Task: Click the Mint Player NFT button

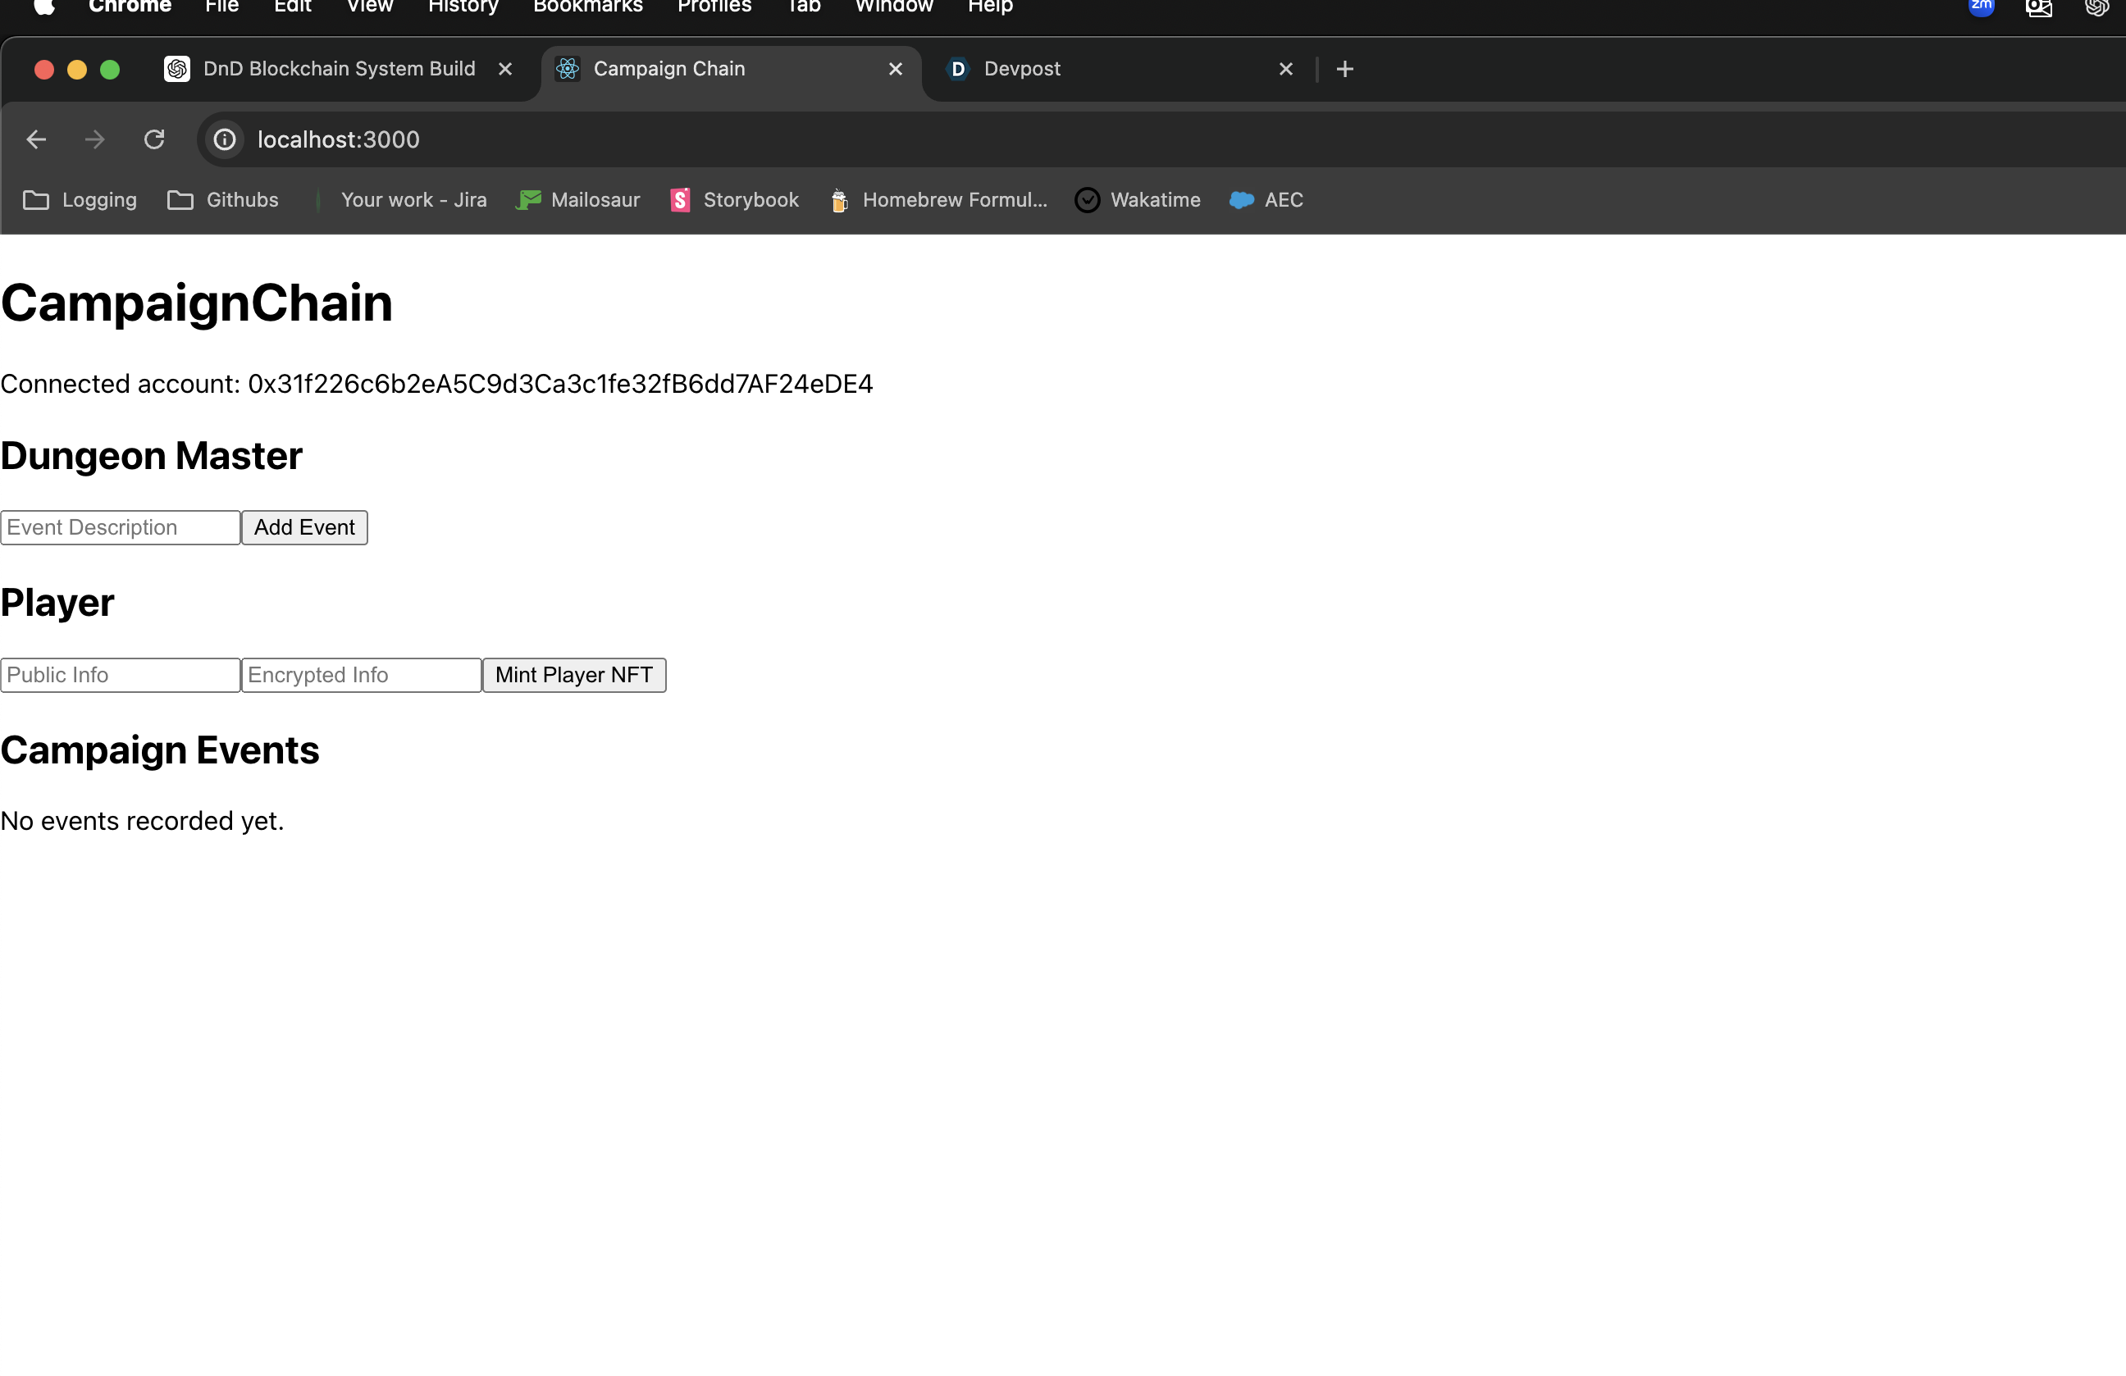Action: click(573, 675)
